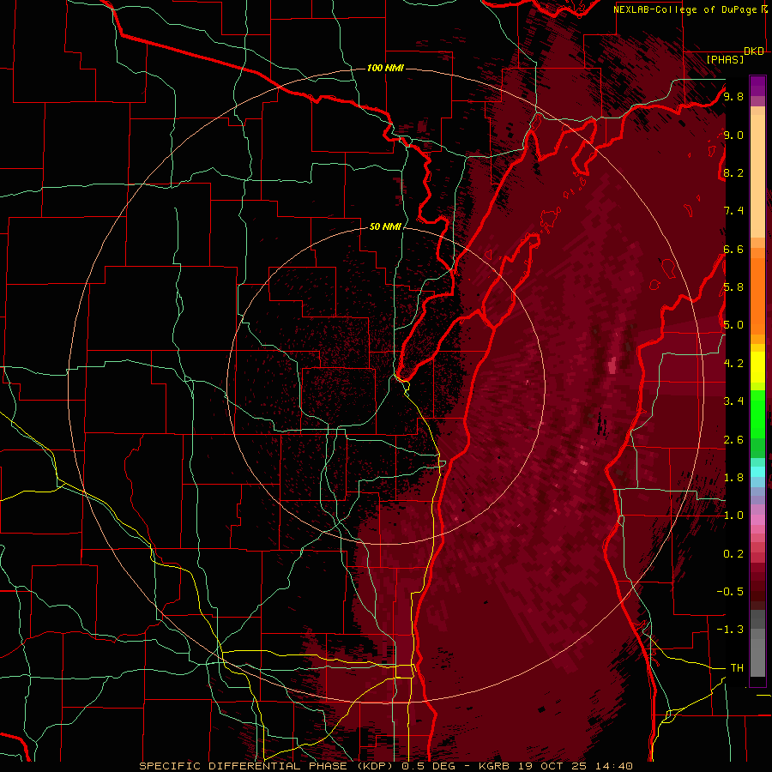The image size is (772, 772).
Task: Click the 2.6 value on the color scale
Action: (x=733, y=439)
